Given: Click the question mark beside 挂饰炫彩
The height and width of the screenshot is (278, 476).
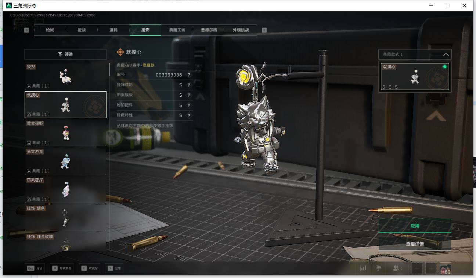Looking at the screenshot, I should pyautogui.click(x=189, y=85).
